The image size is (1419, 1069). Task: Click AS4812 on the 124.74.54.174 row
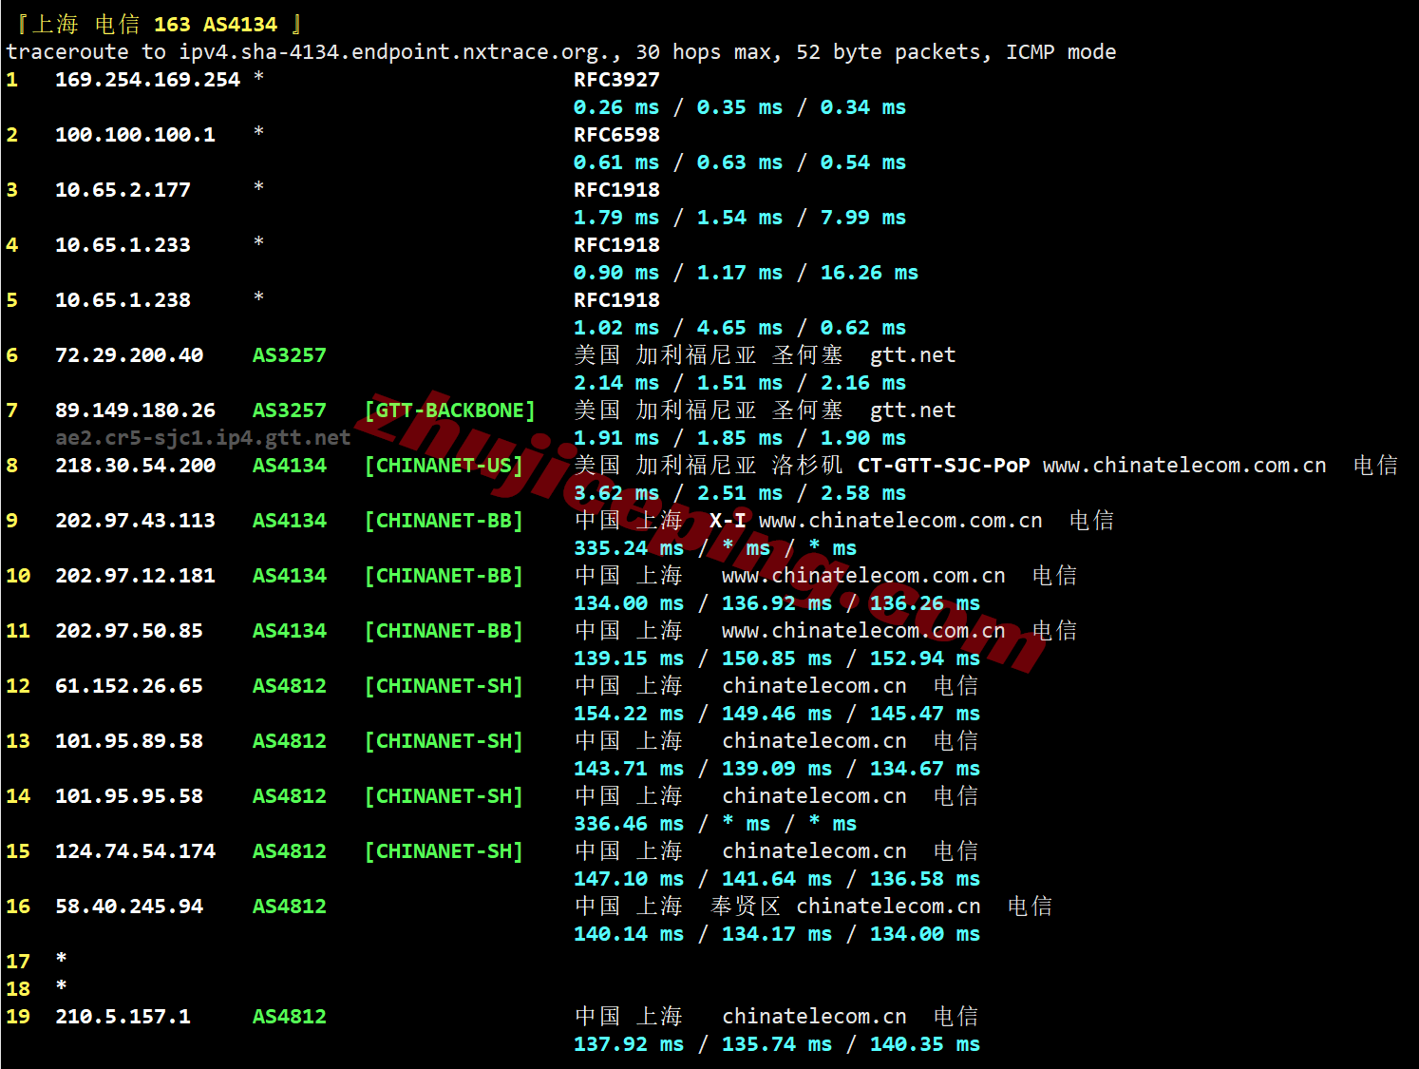pos(290,851)
